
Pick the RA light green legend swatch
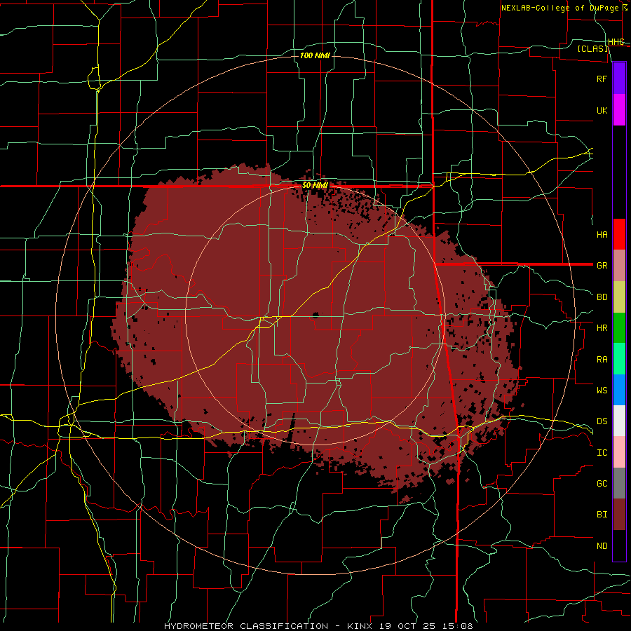pos(619,359)
